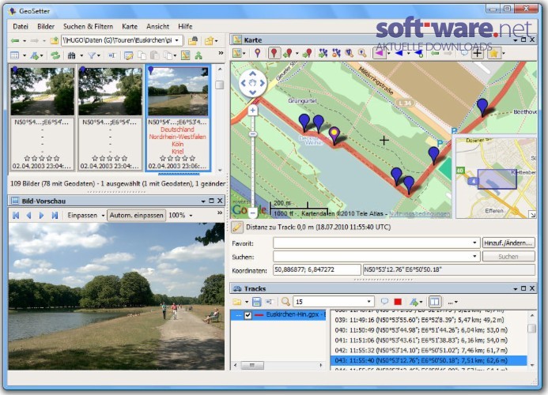Toggle the split view button in Tracks toolbar

pyautogui.click(x=435, y=302)
